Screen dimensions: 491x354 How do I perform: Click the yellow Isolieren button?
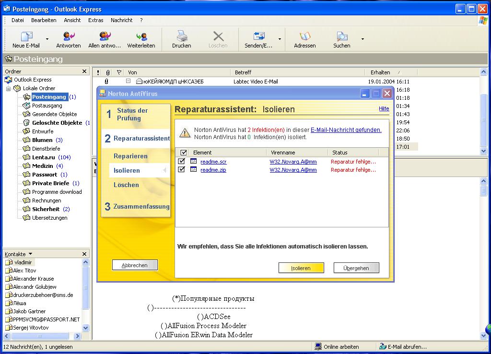[301, 268]
